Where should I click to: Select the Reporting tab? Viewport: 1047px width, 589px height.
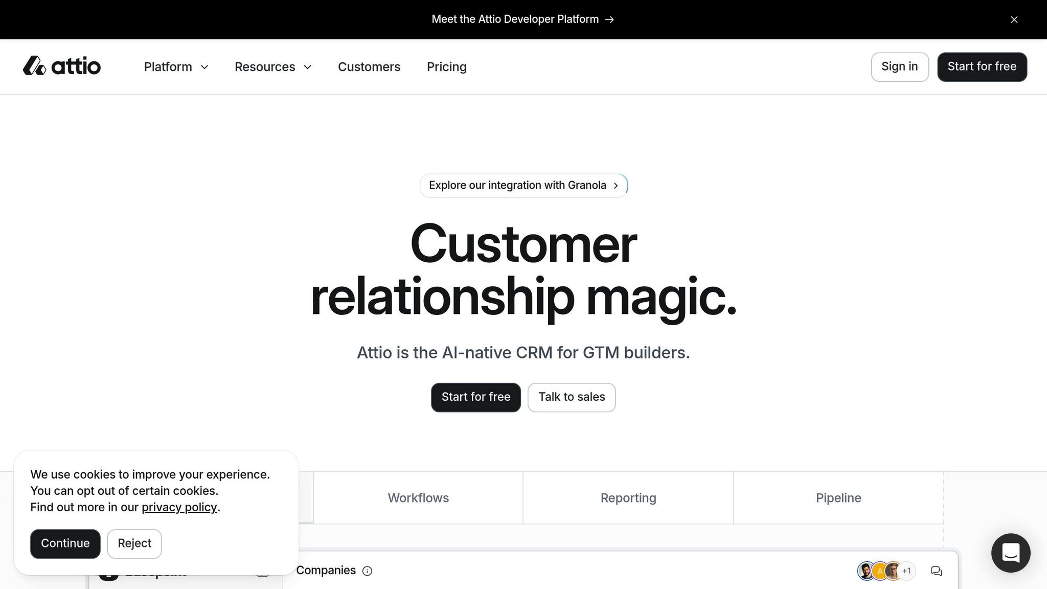point(628,498)
